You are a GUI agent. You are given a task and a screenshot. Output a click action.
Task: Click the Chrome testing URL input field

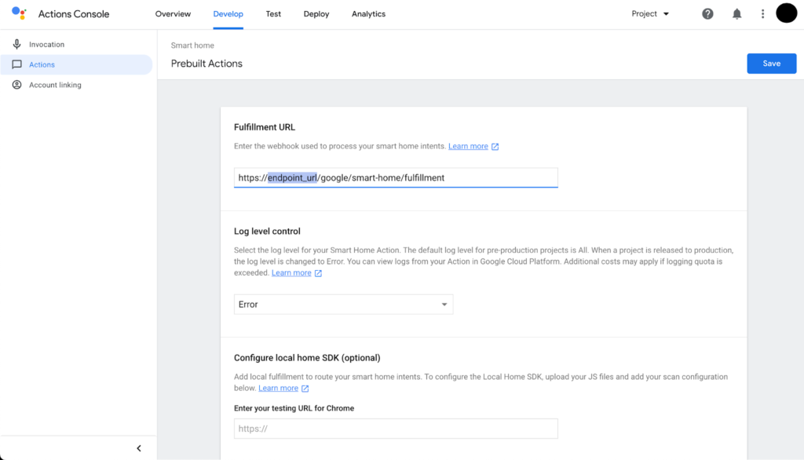click(x=395, y=428)
